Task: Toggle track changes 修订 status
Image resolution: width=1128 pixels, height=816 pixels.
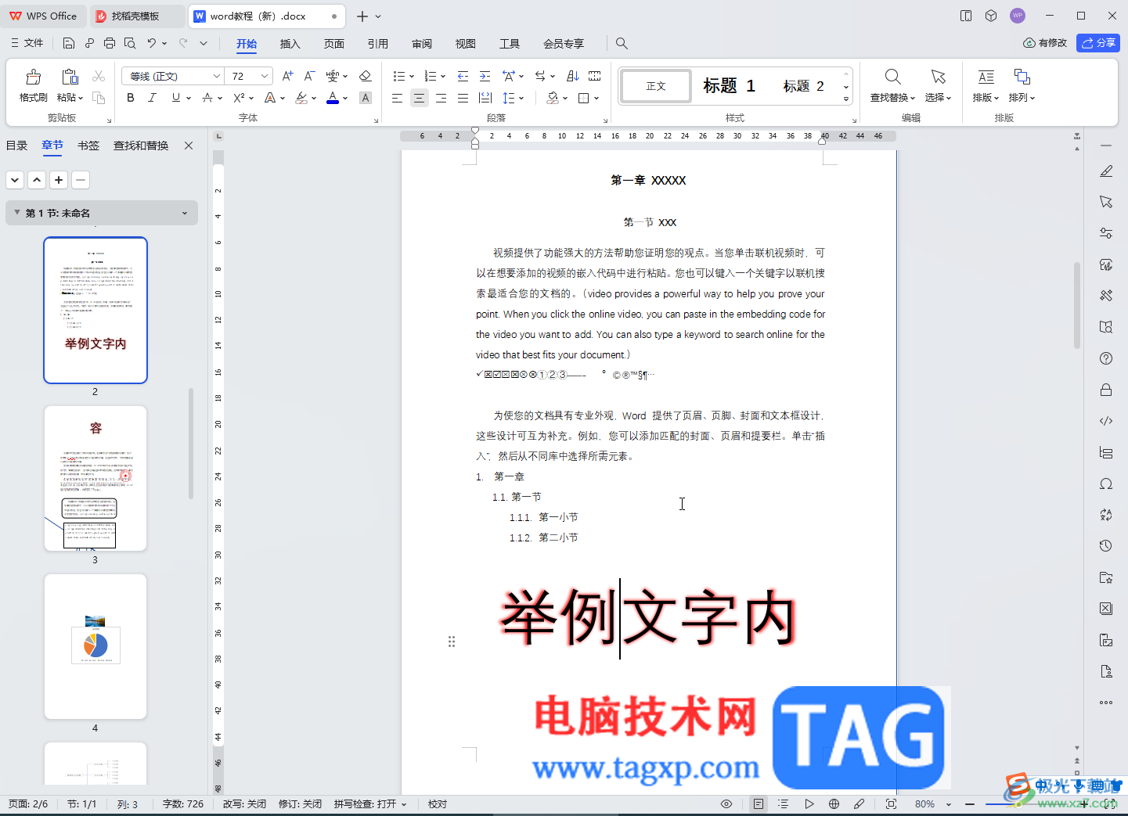Action: point(300,803)
